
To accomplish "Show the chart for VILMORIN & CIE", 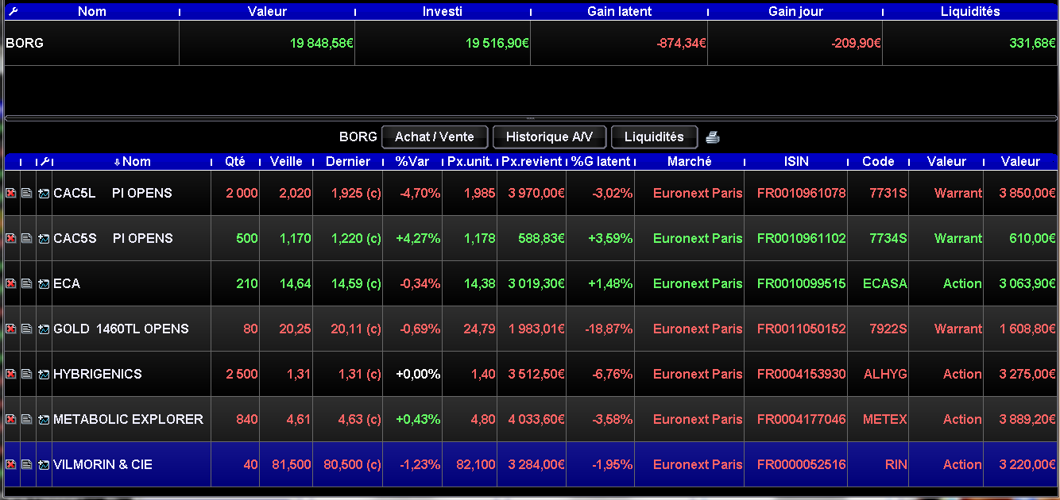I will (44, 464).
